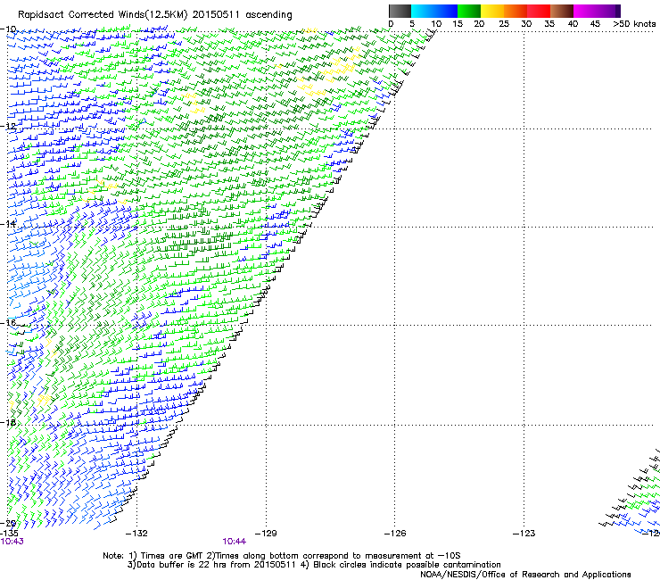This screenshot has height=580, width=660.
Task: Click the orange 25-30 knots legend swatch
Action: click(516, 11)
